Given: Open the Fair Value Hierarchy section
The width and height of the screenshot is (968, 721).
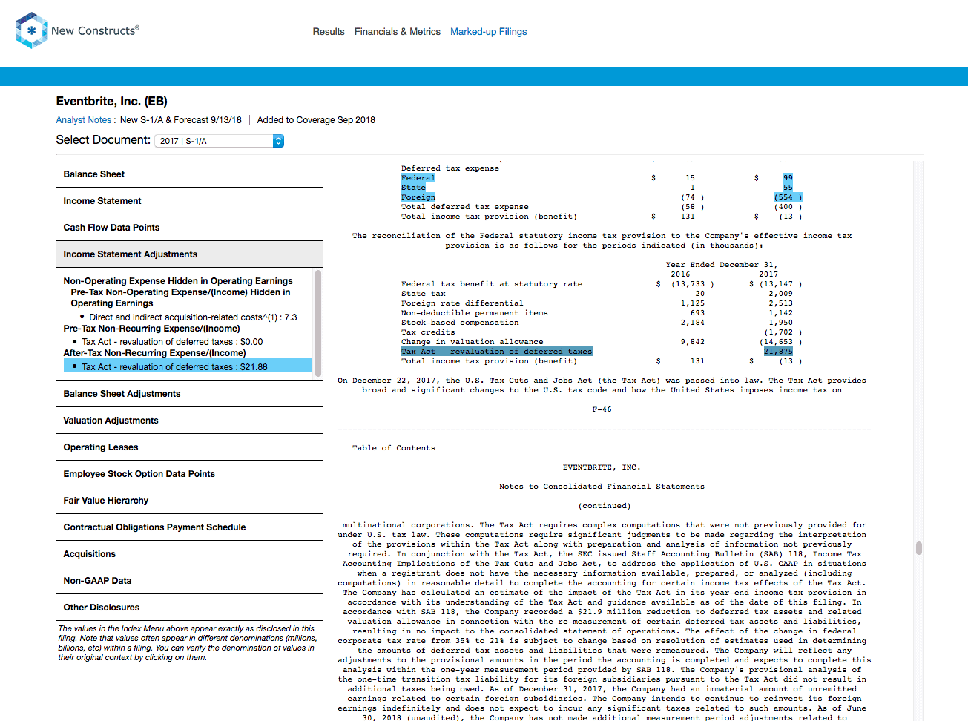Looking at the screenshot, I should click(190, 501).
